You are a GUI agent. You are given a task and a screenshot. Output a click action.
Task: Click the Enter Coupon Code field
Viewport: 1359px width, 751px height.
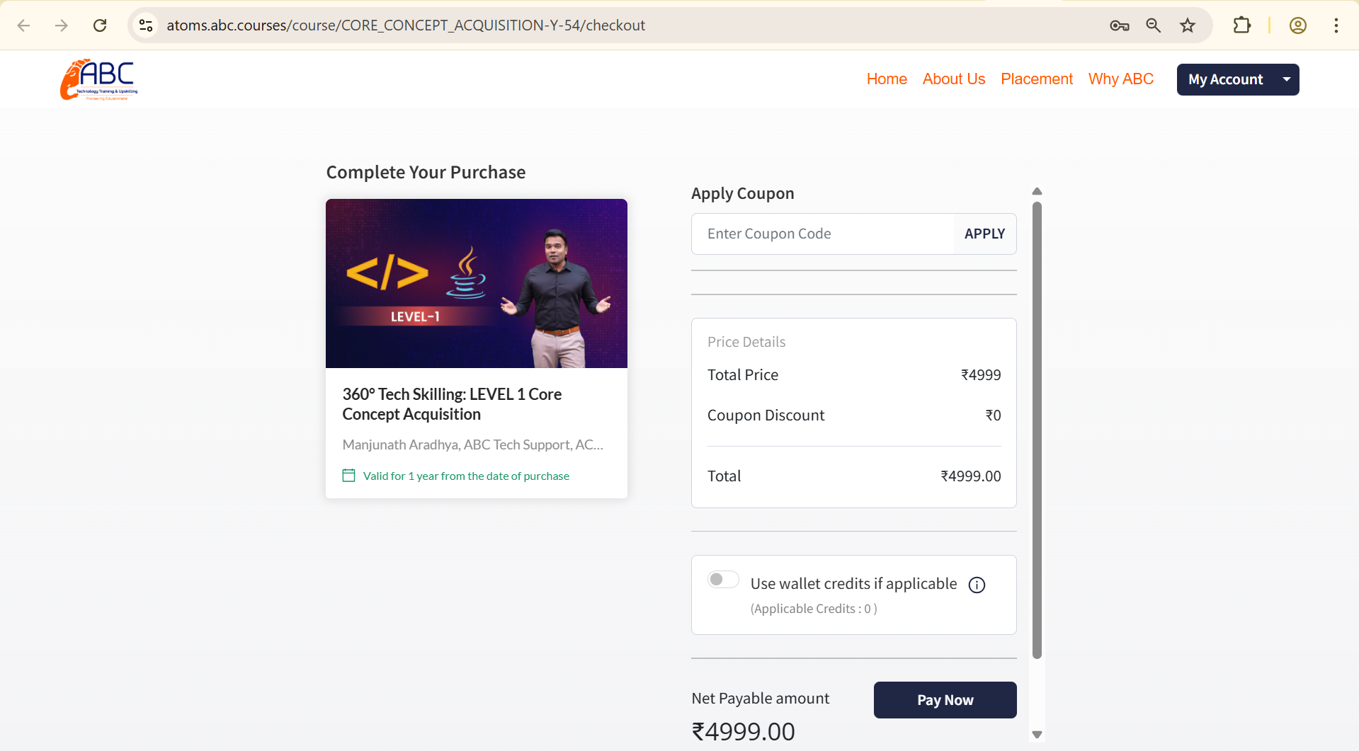[822, 234]
